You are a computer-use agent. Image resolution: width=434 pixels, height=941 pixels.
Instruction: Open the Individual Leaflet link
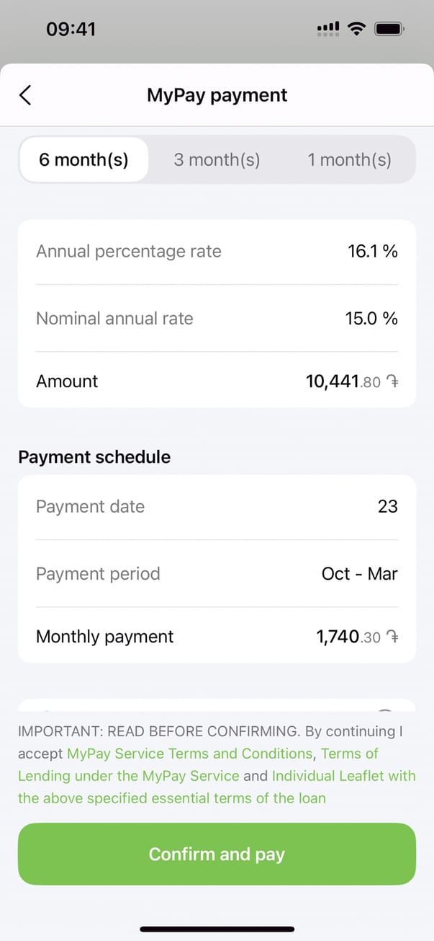point(343,776)
